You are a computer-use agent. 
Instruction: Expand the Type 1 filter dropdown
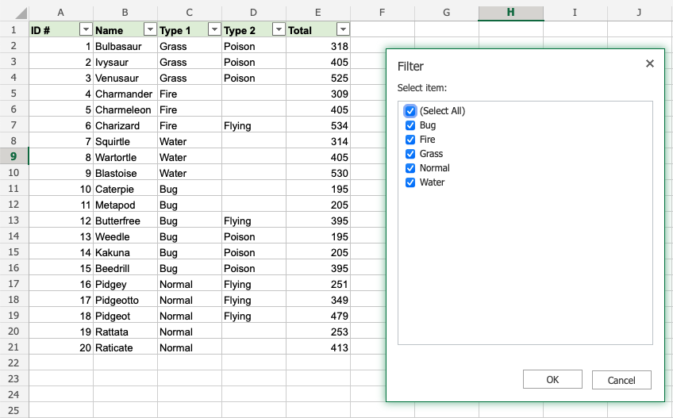click(x=213, y=30)
